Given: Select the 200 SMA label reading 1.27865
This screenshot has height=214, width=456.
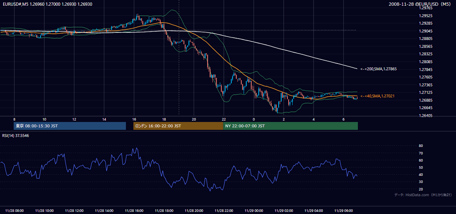Looking at the screenshot, I should click(x=378, y=69).
